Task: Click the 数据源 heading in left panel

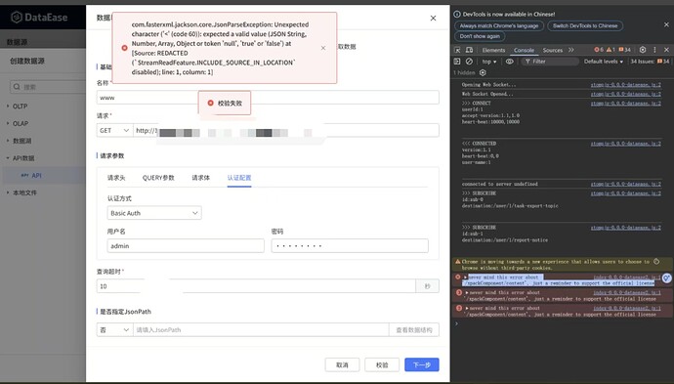Action: pyautogui.click(x=18, y=42)
